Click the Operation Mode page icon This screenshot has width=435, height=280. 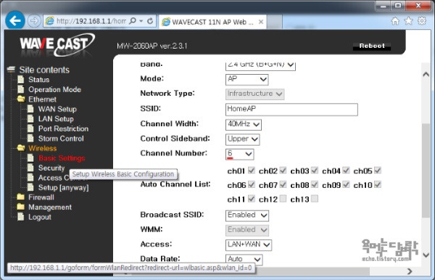[21, 89]
